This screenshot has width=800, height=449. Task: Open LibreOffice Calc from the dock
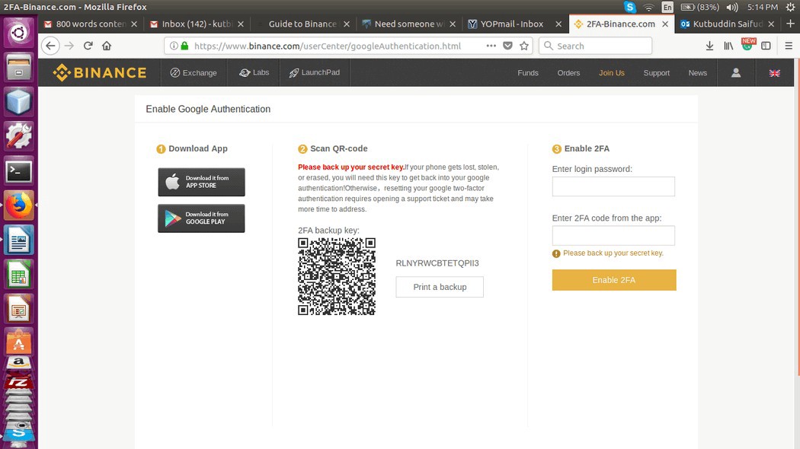[18, 275]
